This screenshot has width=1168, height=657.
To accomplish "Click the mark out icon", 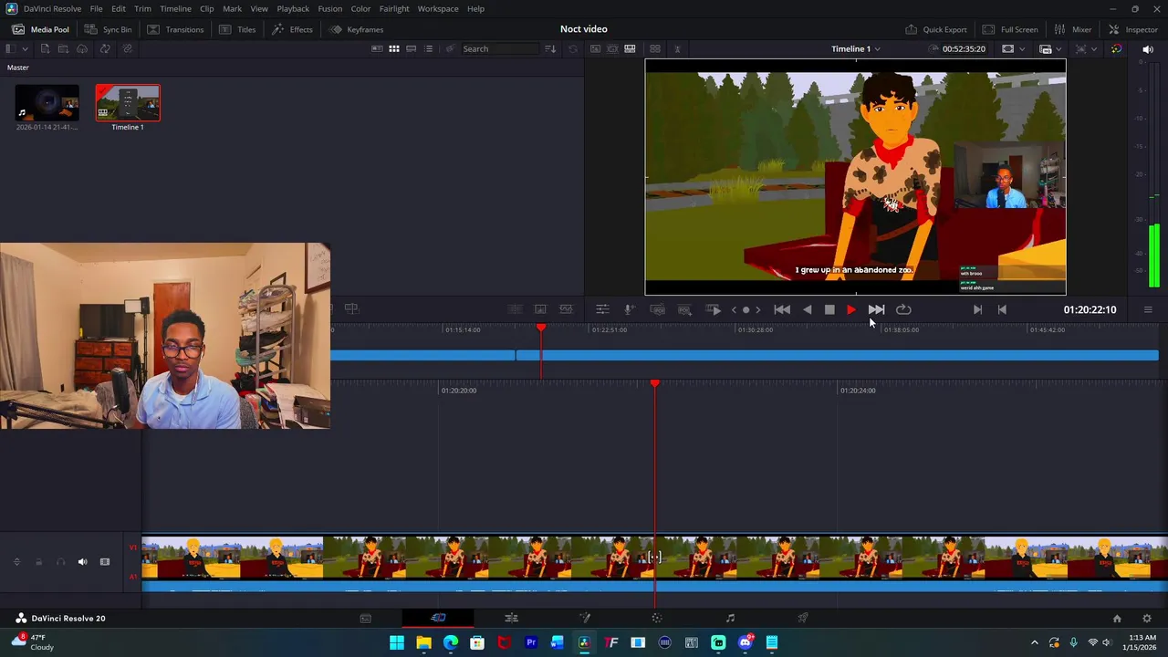I will tap(1002, 309).
